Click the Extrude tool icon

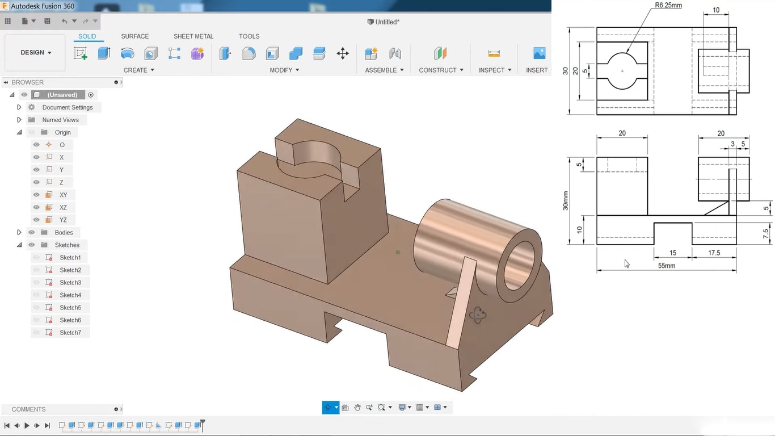[x=104, y=53]
